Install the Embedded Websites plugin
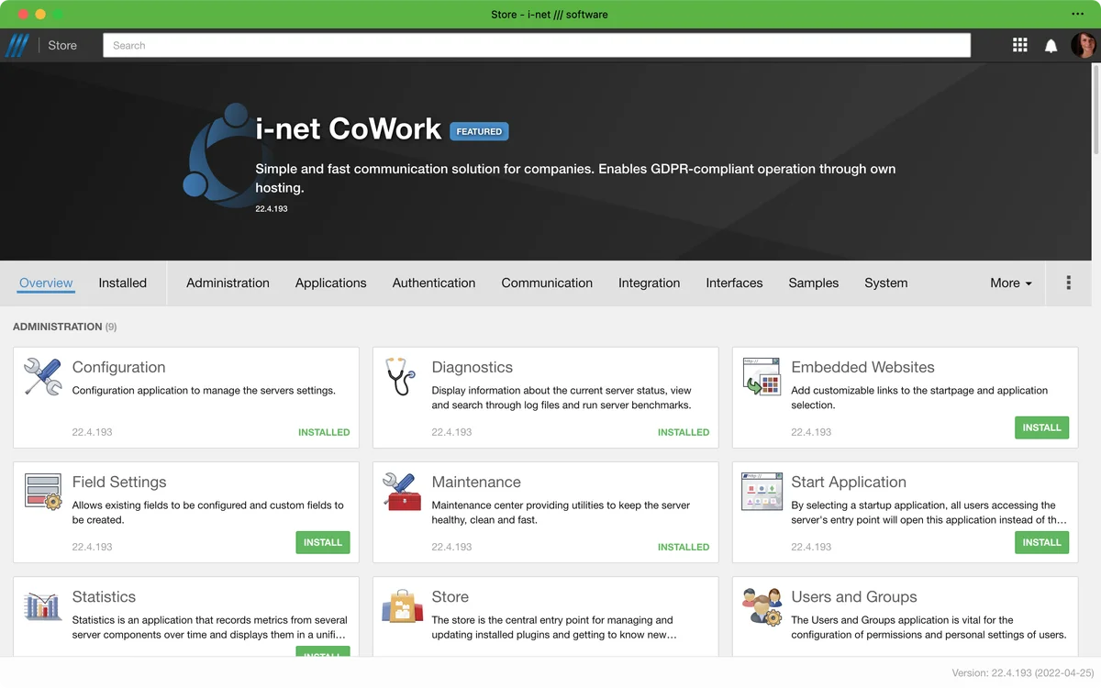 point(1041,427)
